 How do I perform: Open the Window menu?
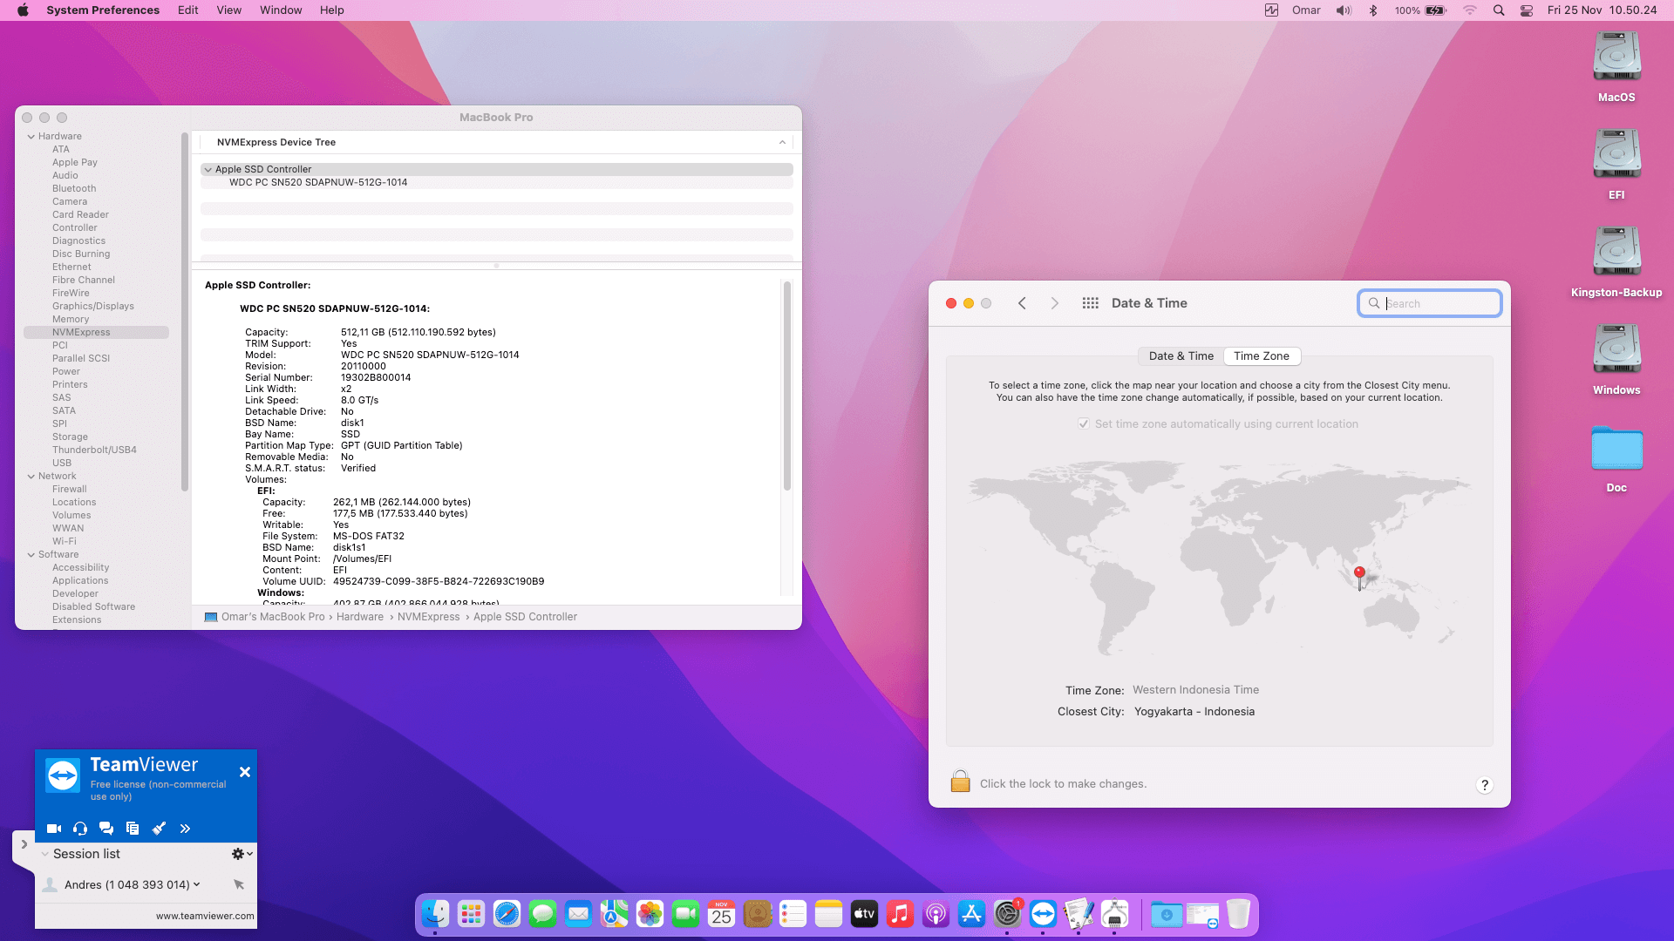pos(280,10)
